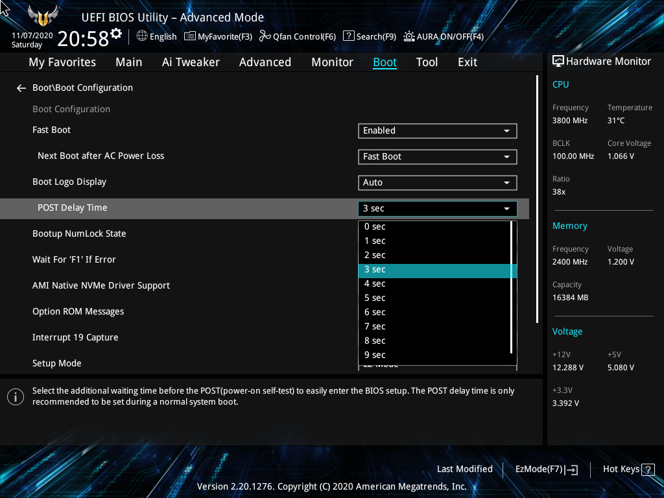Select 8 sec from the list
Image resolution: width=664 pixels, height=498 pixels.
[x=435, y=341]
